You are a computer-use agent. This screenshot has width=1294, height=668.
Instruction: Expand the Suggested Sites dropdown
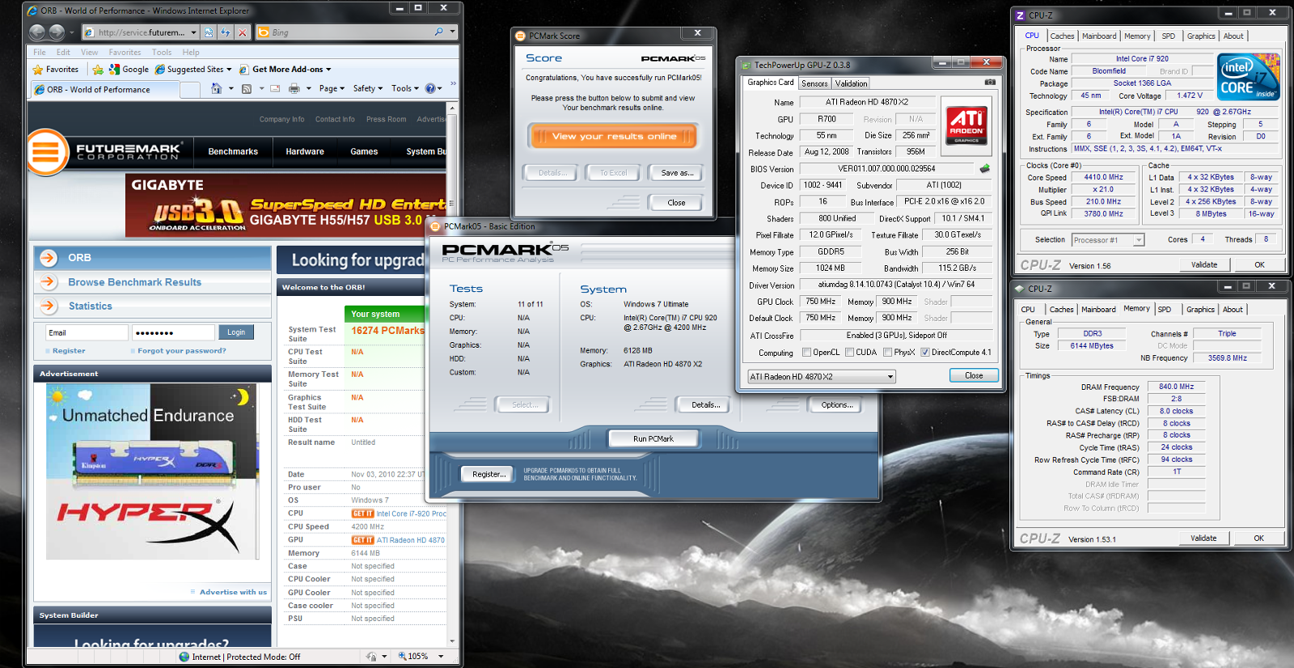pos(229,70)
